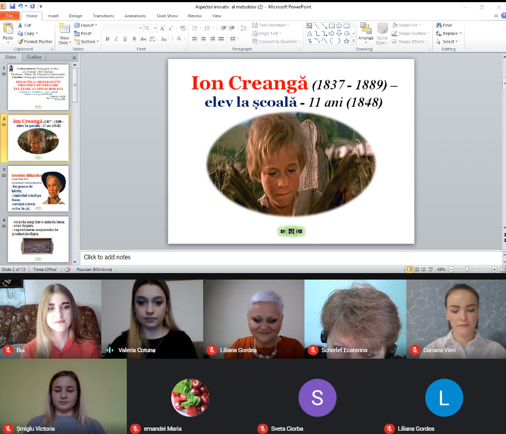Switch to the Design ribbon tab
The image size is (506, 434).
(75, 16)
